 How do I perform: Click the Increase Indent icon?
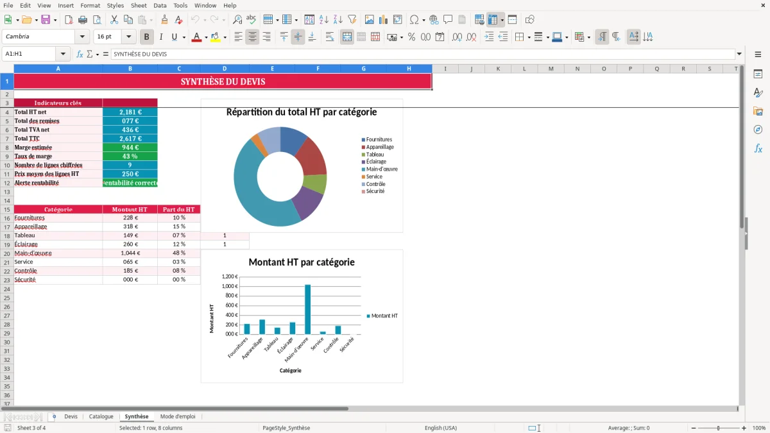(x=489, y=37)
